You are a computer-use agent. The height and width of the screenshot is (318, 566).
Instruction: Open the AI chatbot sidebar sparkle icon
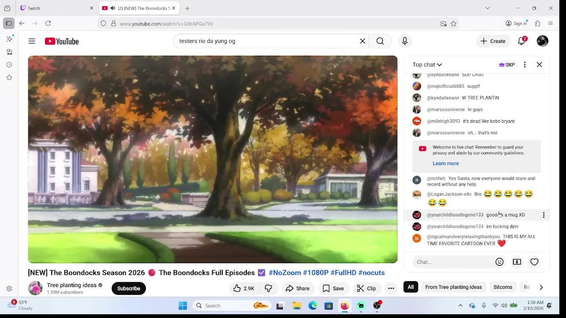point(9,39)
